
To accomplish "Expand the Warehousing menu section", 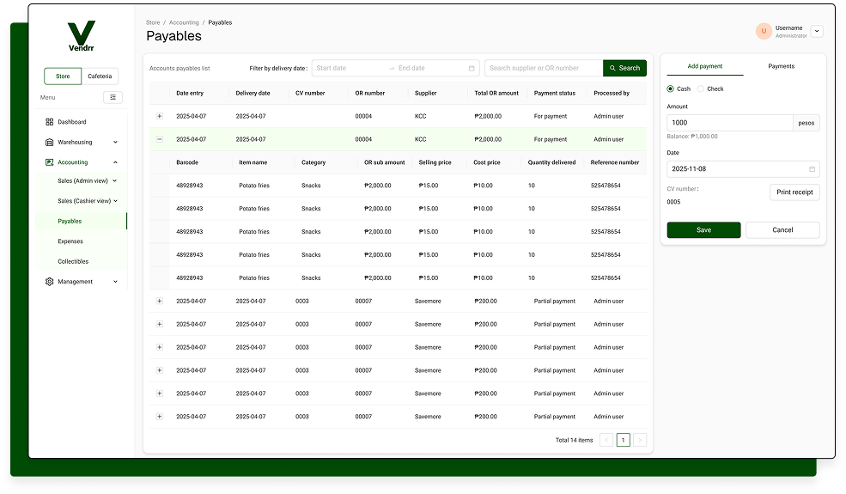I will (115, 143).
